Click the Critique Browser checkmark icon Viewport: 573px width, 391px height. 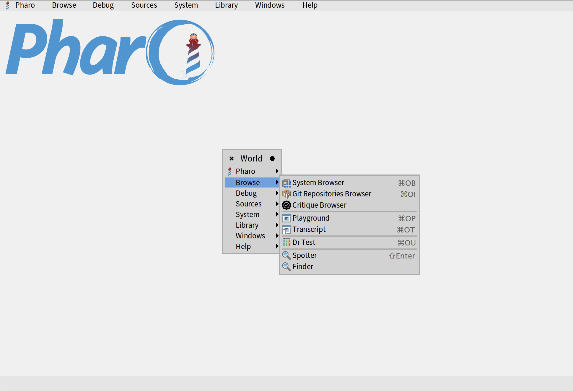(286, 205)
